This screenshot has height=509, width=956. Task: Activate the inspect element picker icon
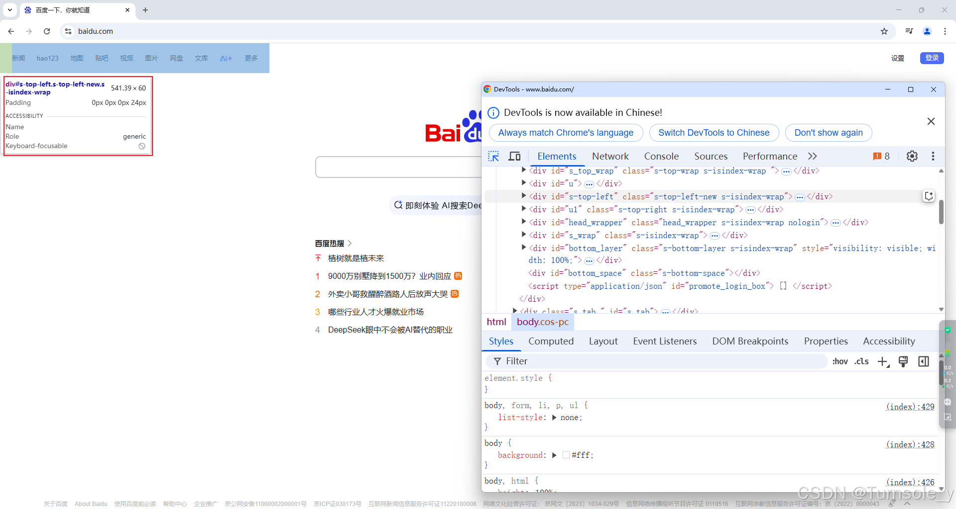(x=493, y=156)
